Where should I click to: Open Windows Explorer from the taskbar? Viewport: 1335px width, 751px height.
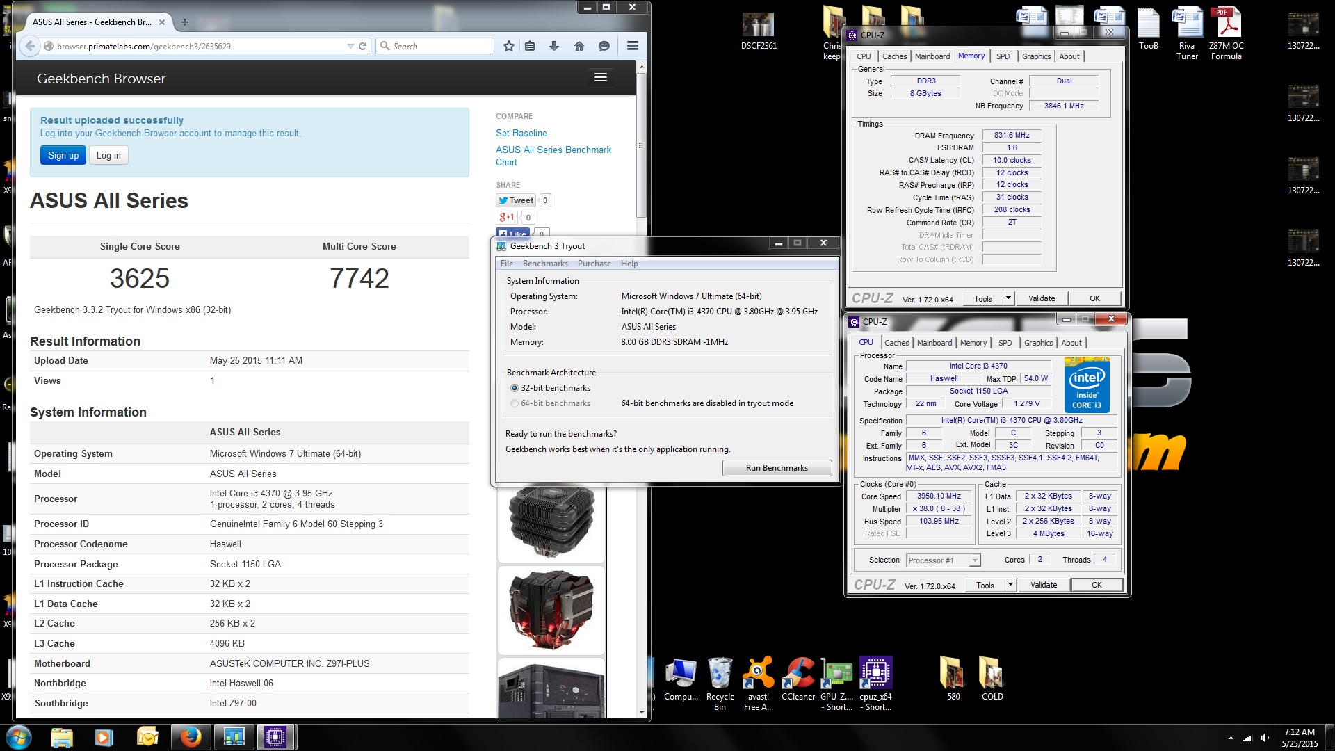61,737
